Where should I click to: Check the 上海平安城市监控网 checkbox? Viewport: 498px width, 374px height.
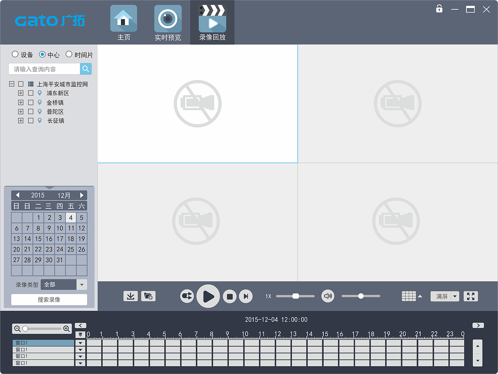[21, 84]
